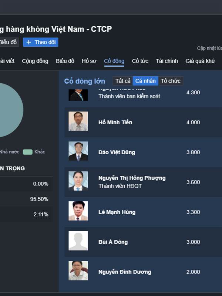The height and width of the screenshot is (296, 222).
Task: Click the Thành viên ban kiểm soát role text
Action: [x=129, y=96]
